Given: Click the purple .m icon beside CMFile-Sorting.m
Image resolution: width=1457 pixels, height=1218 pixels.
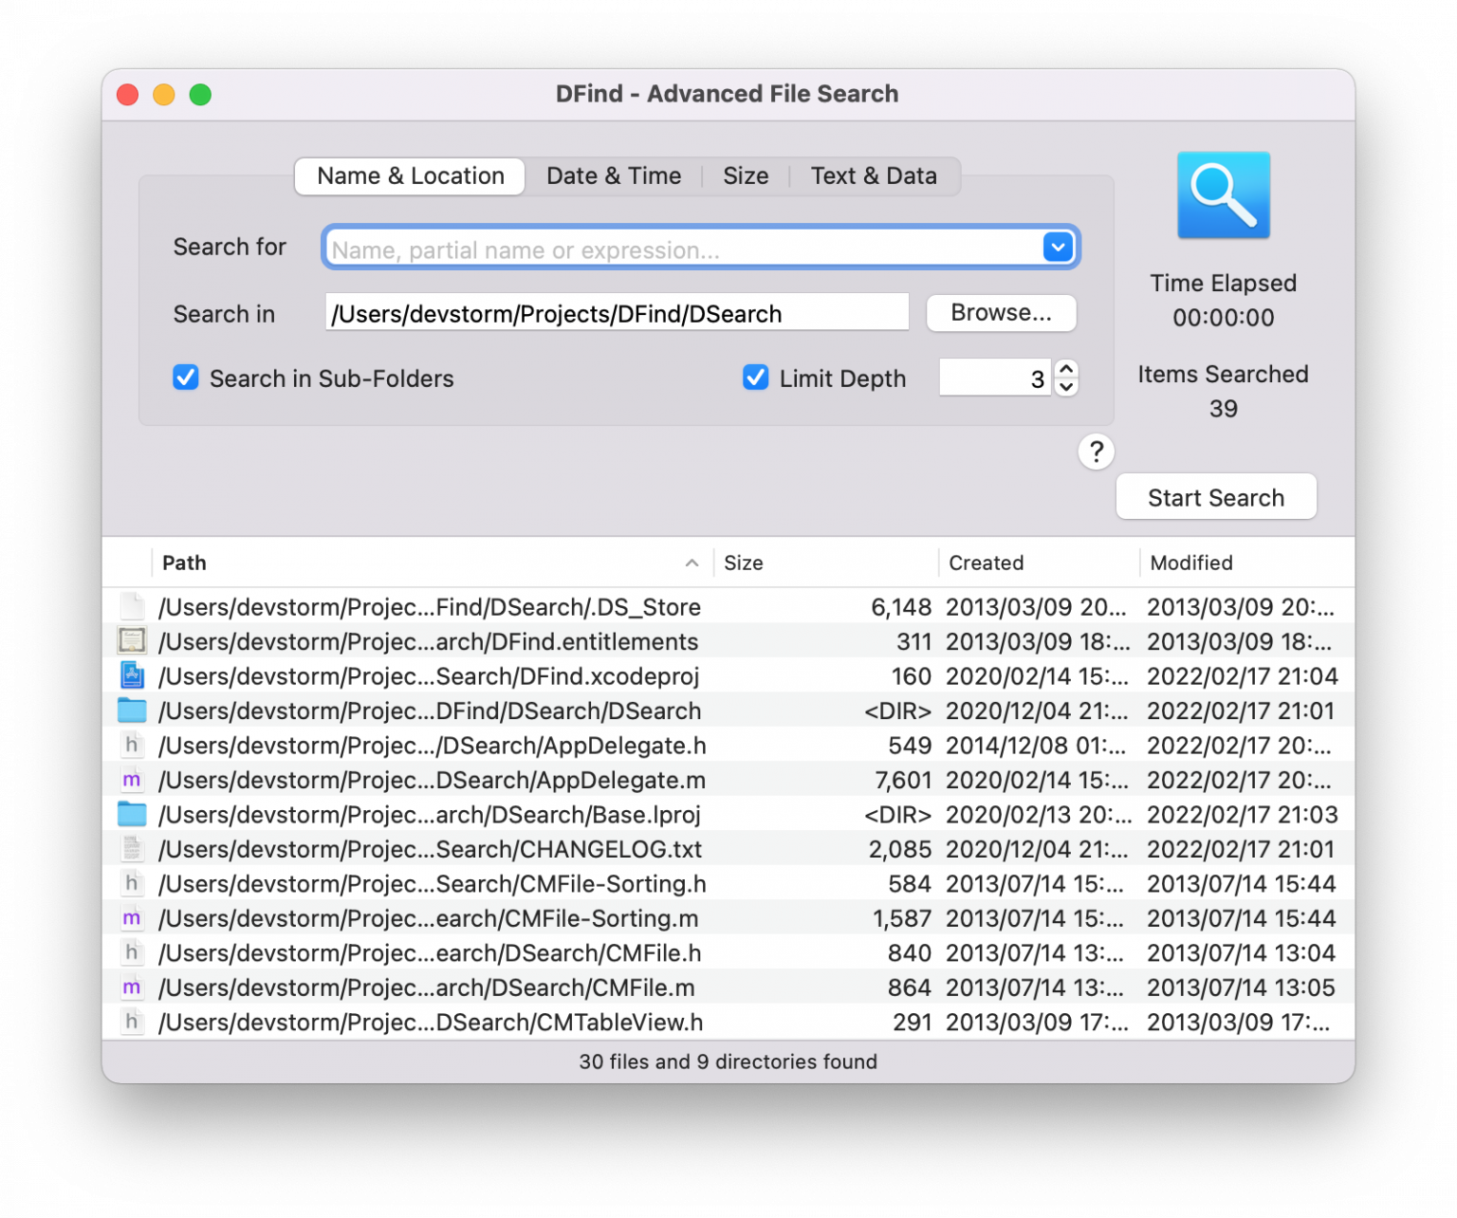Looking at the screenshot, I should [132, 917].
